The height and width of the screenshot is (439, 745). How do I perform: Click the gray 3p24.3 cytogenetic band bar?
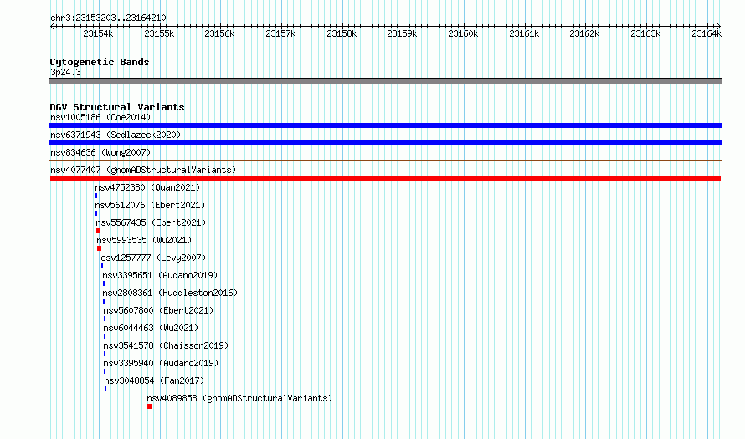[385, 81]
